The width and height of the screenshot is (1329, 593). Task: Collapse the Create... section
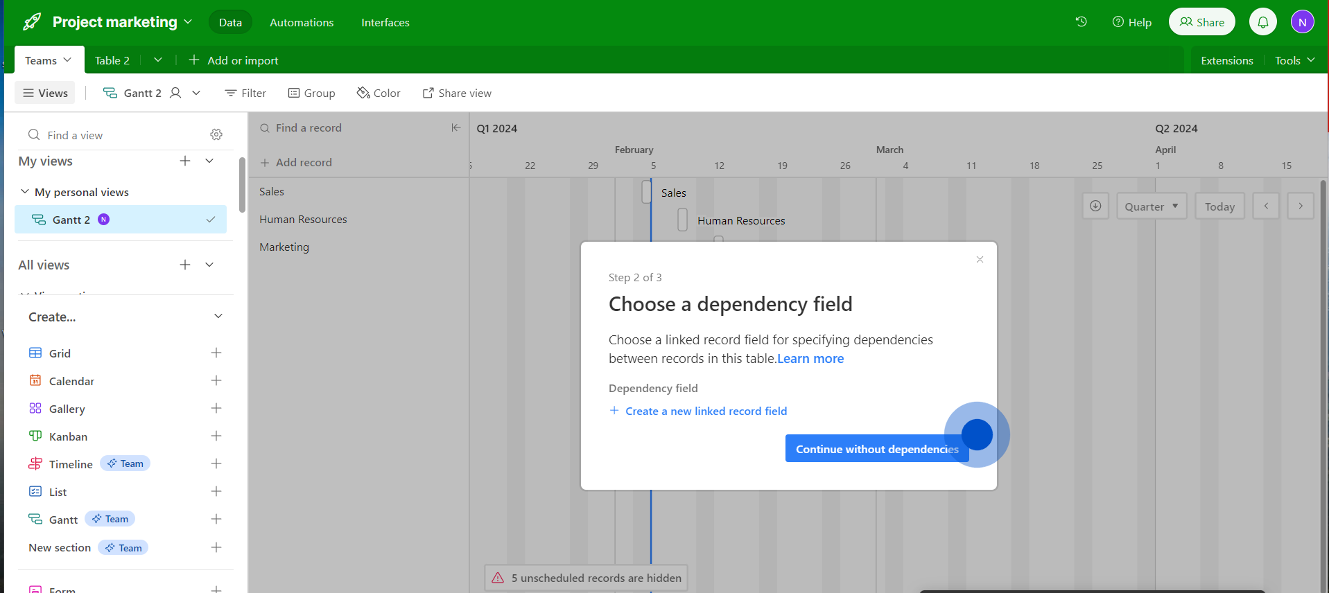218,316
